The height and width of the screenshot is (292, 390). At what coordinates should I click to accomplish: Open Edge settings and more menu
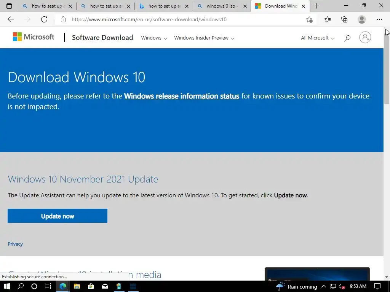379,19
